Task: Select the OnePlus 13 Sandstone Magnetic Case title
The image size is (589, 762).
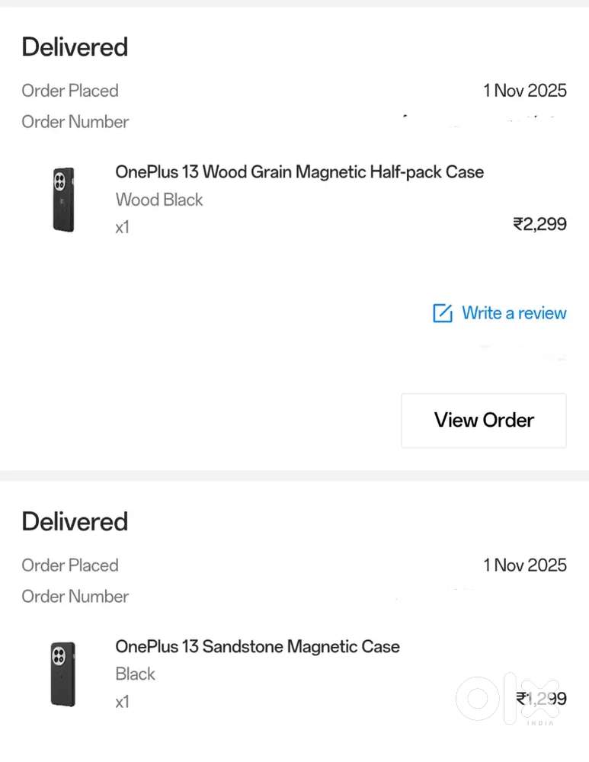Action: (x=258, y=646)
